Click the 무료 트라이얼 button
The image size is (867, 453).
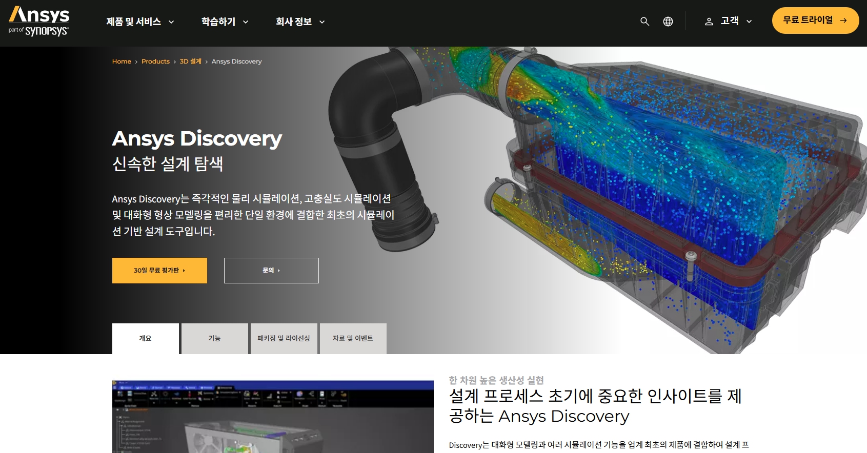pos(815,20)
